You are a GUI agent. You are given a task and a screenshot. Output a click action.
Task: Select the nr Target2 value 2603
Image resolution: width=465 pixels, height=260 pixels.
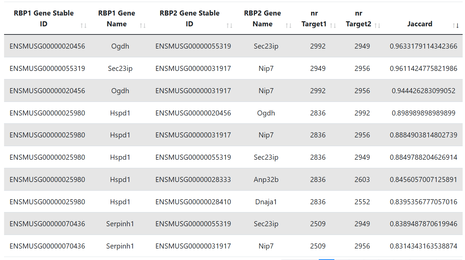pyautogui.click(x=362, y=180)
